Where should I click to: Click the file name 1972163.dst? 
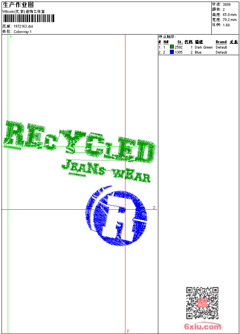23,26
